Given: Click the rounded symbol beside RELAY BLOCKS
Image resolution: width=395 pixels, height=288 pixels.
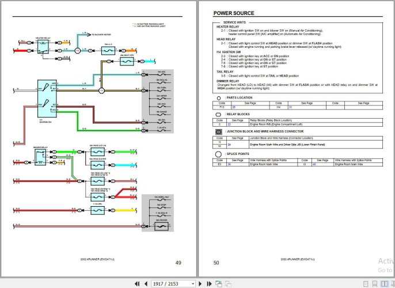Looking at the screenshot, I should click(218, 115).
